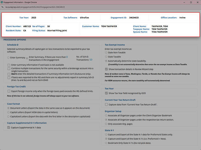Click the Client Name value TAXPAYER, TOM

pos(160,26)
